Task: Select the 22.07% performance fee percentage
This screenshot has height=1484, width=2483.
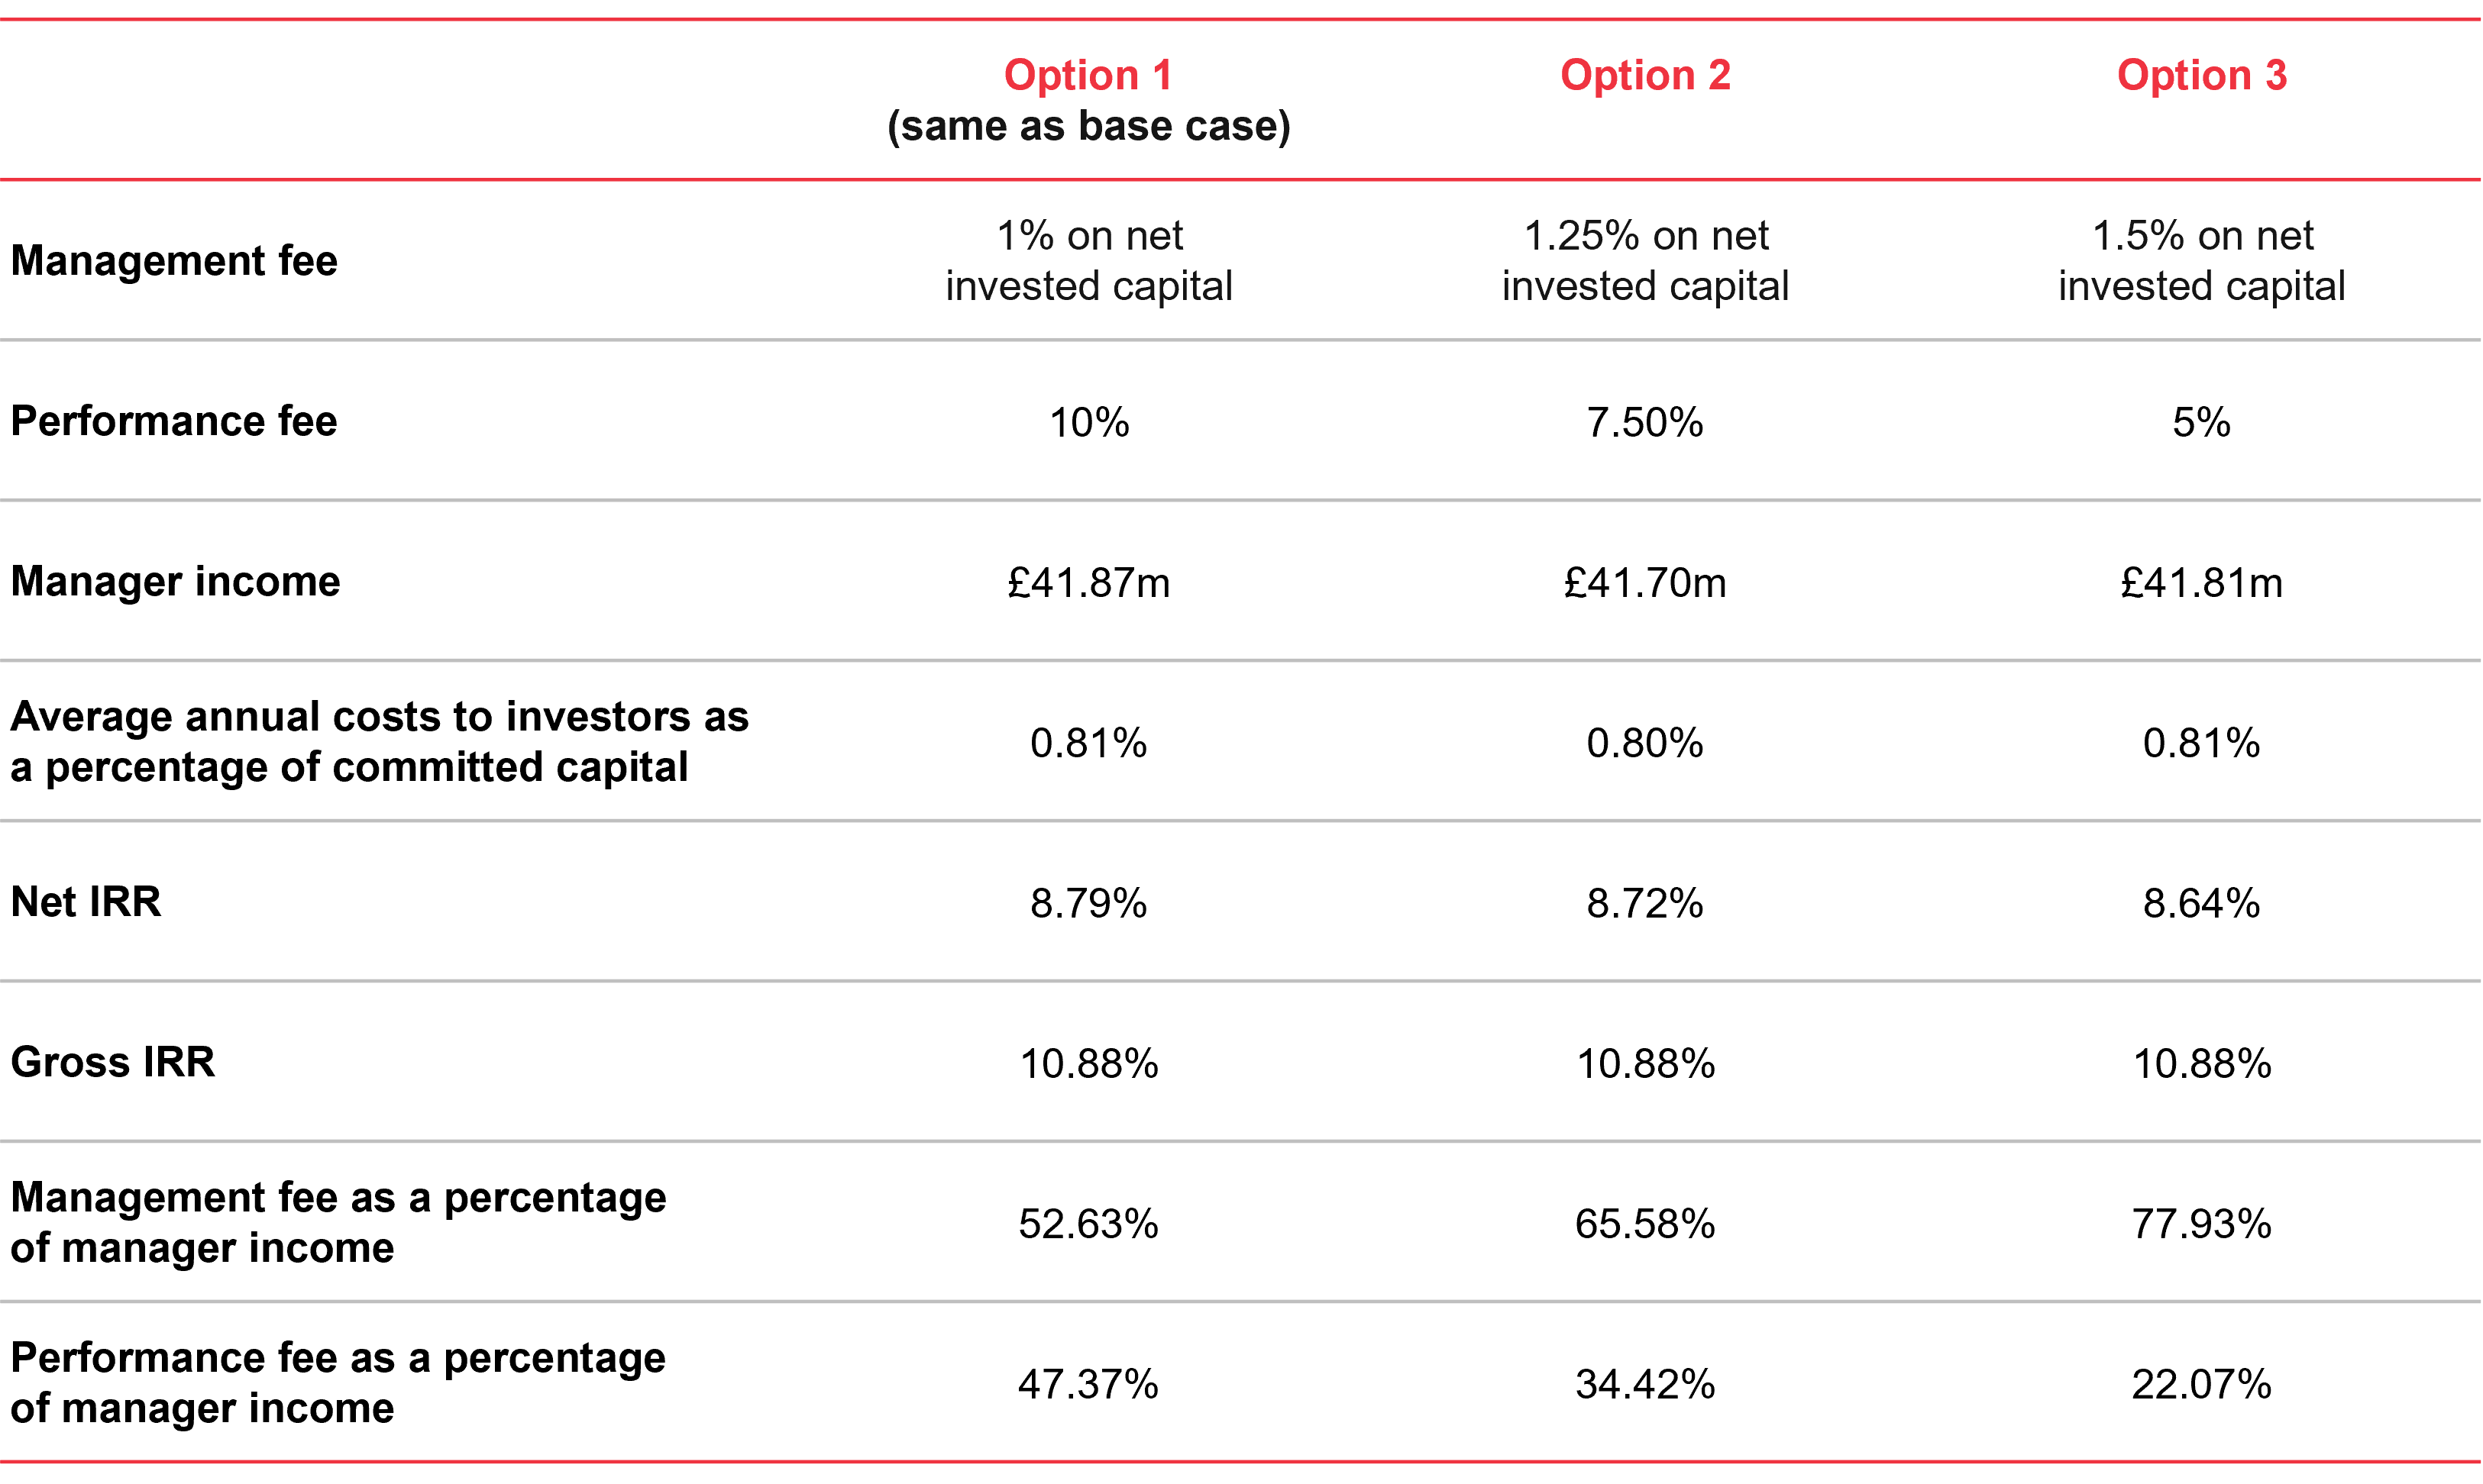Action: point(2201,1384)
